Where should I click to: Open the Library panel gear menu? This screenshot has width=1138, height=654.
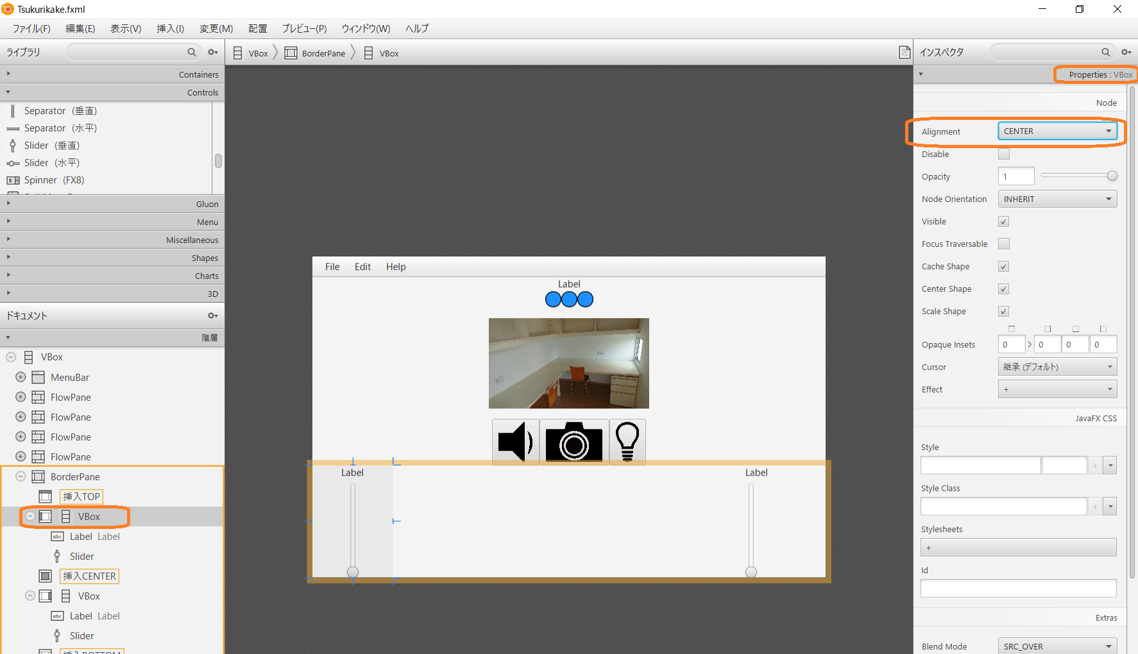pos(212,52)
